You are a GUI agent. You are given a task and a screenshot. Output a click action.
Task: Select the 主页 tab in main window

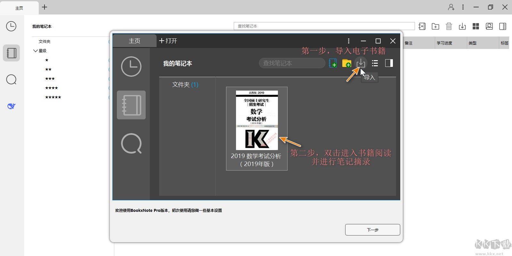point(19,8)
